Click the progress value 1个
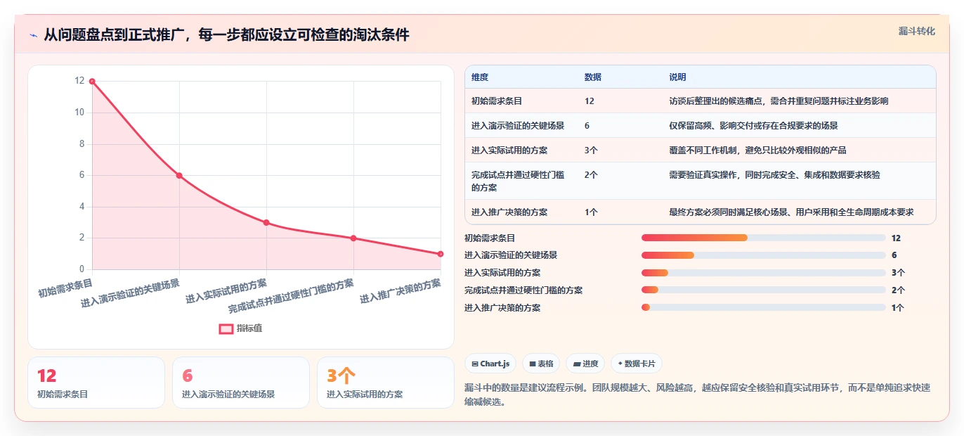 click(898, 308)
